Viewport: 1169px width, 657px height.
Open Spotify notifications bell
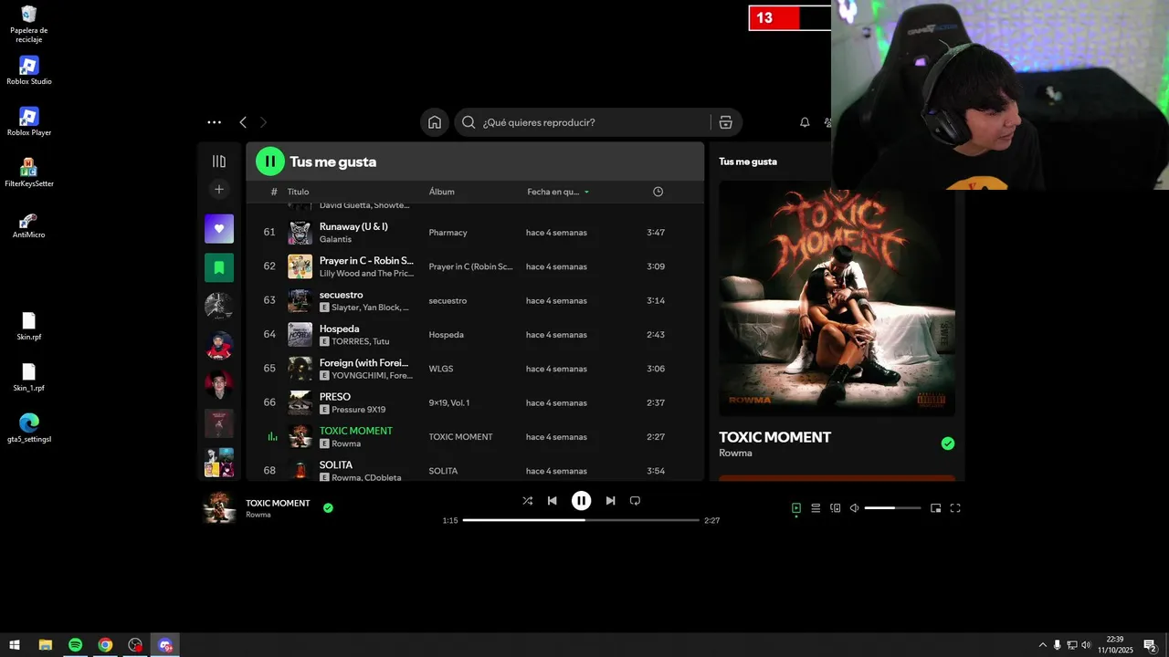coord(805,122)
